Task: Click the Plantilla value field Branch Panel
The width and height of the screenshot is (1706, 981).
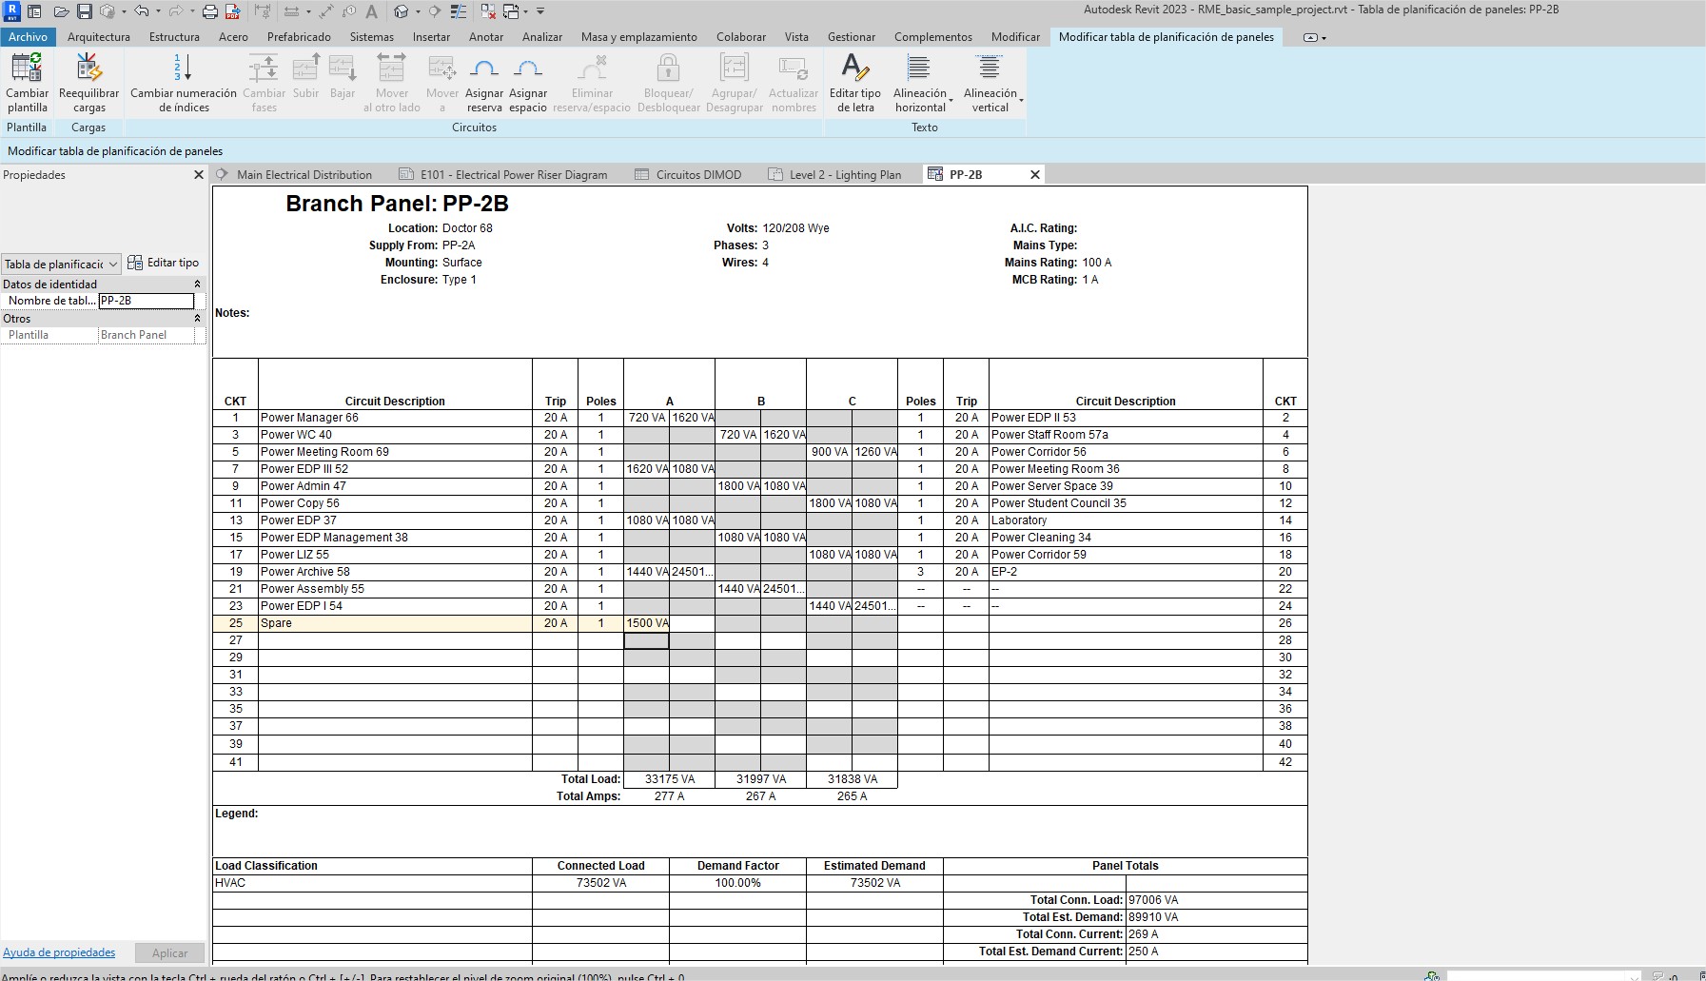Action: (x=146, y=335)
